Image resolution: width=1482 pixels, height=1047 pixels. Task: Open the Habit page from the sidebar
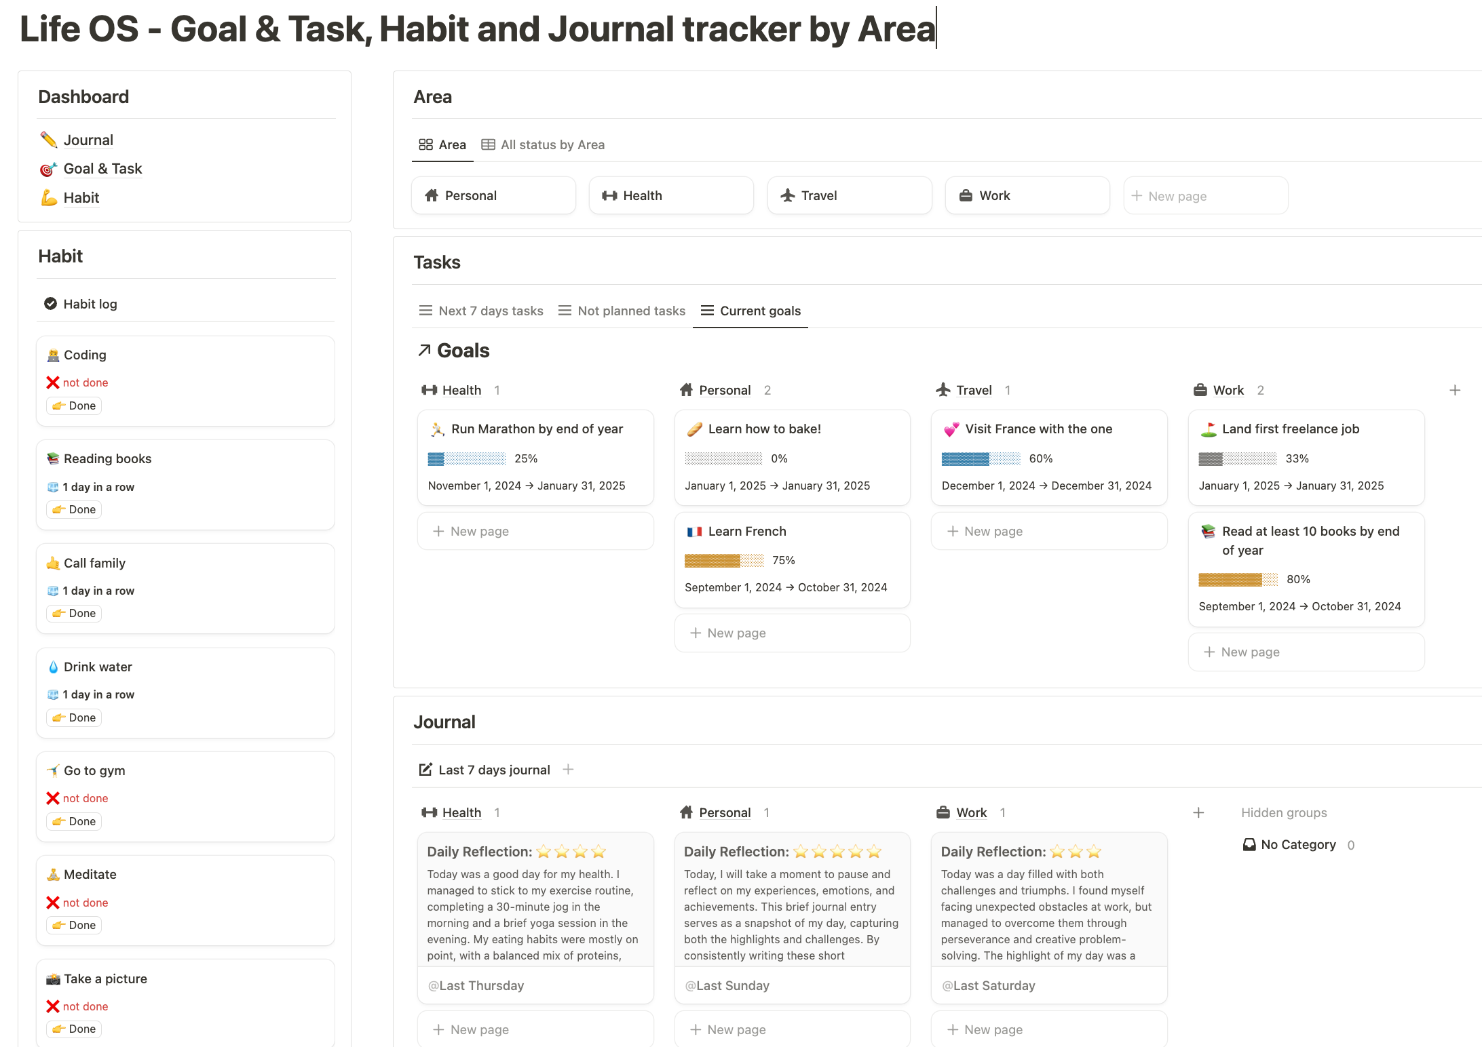click(81, 197)
